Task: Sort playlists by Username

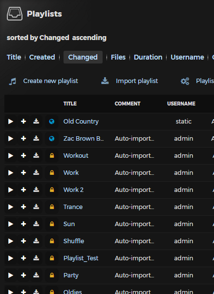Action: point(187,57)
